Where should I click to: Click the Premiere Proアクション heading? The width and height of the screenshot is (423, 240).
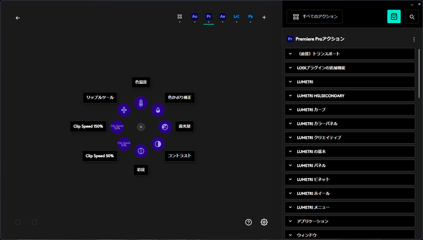320,39
